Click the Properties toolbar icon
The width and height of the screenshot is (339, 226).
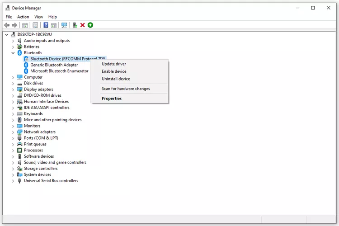point(35,25)
